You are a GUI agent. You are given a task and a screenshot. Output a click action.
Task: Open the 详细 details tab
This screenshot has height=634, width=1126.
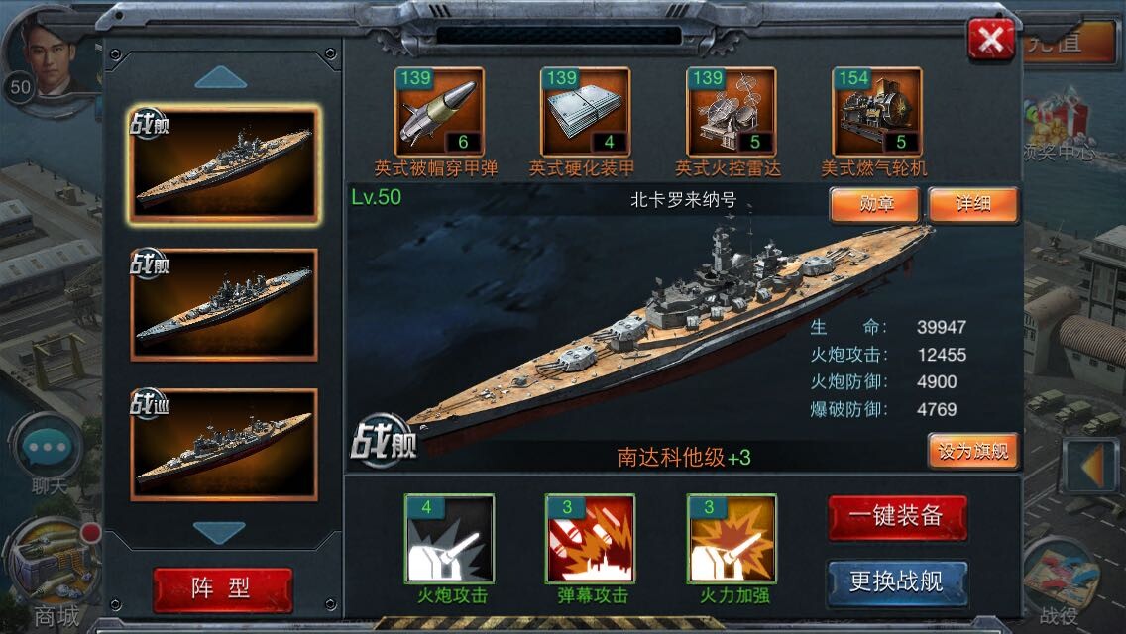tap(973, 205)
